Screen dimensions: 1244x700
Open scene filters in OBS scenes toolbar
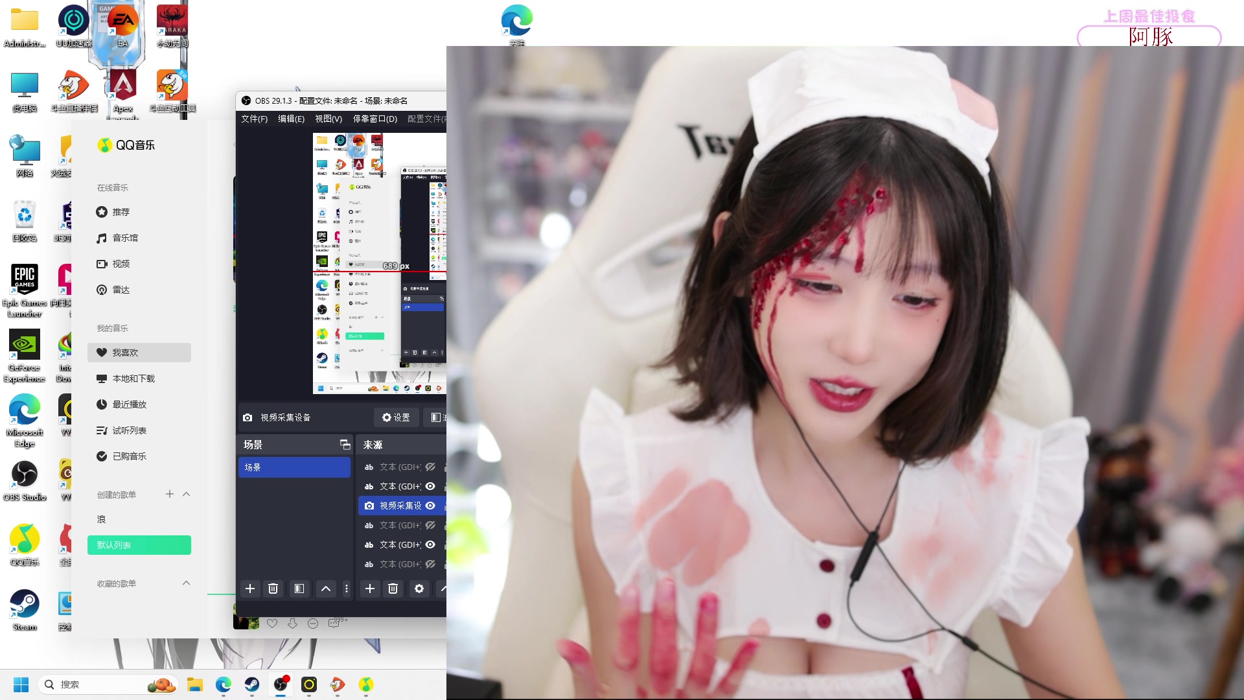pos(299,589)
